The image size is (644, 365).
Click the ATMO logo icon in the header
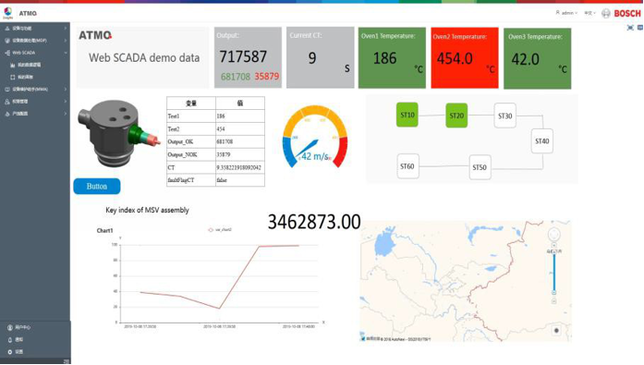(7, 13)
